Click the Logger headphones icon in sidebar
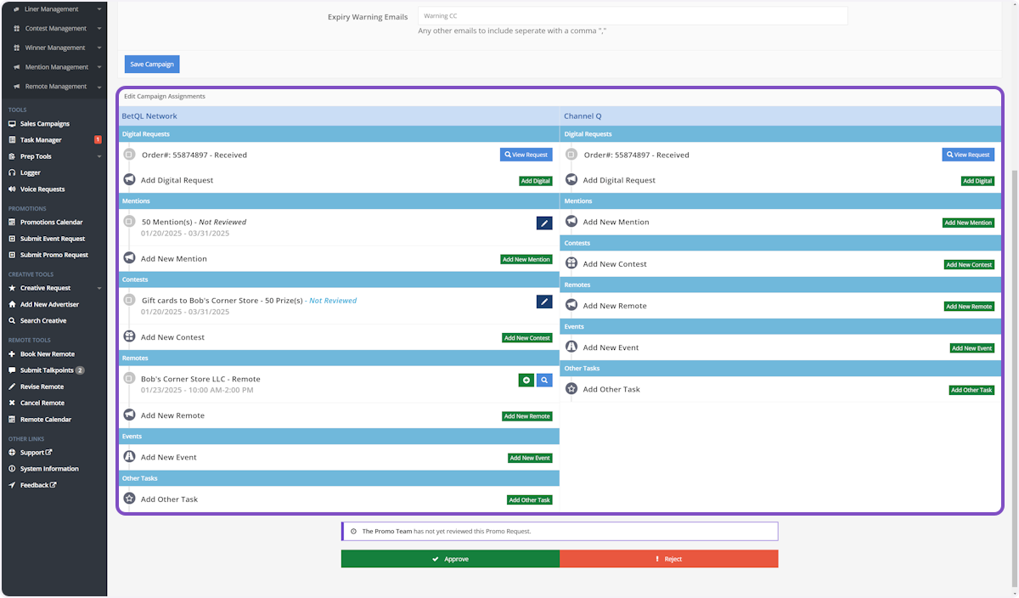This screenshot has height=598, width=1019. pyautogui.click(x=12, y=173)
